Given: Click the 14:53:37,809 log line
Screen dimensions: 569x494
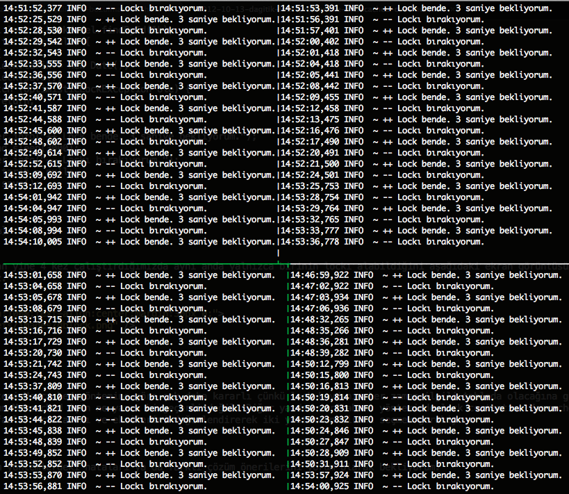Looking at the screenshot, I should [x=140, y=386].
